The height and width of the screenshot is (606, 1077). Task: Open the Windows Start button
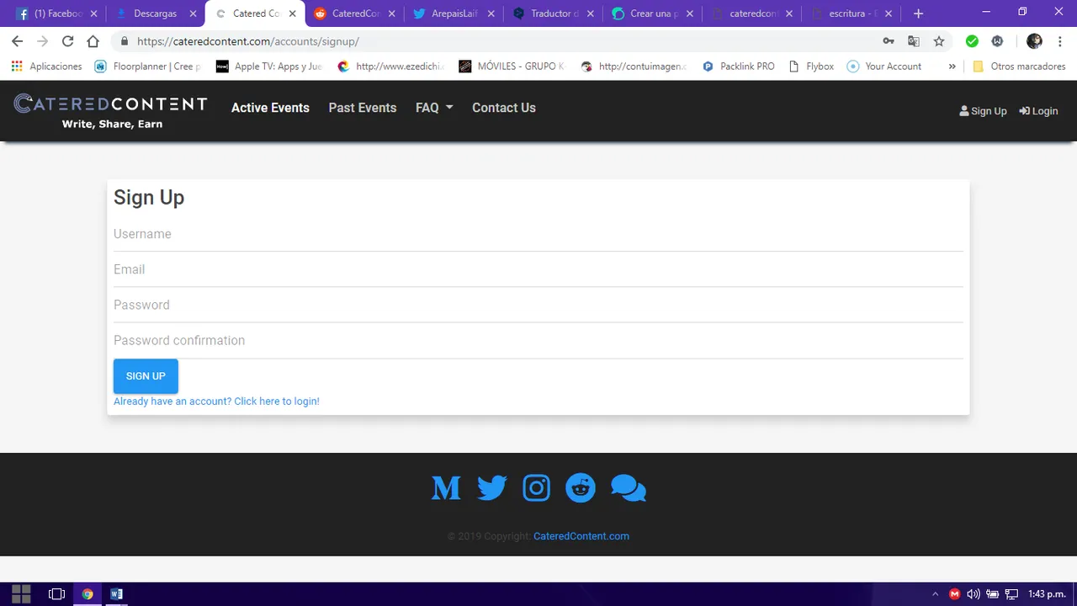[x=21, y=593]
